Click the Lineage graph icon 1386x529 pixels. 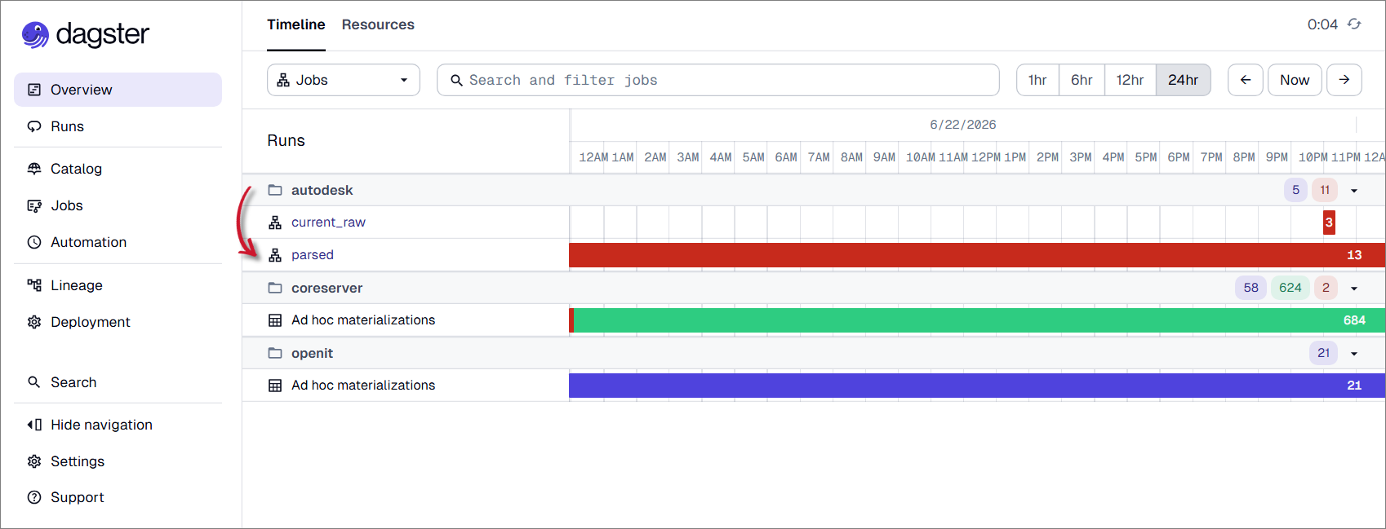click(x=34, y=285)
